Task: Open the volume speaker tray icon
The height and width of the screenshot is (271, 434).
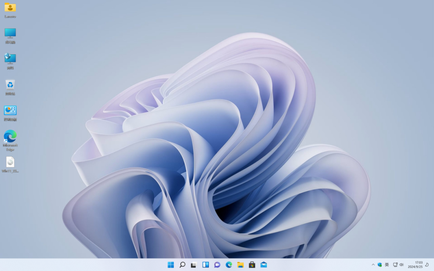Action: [401, 265]
